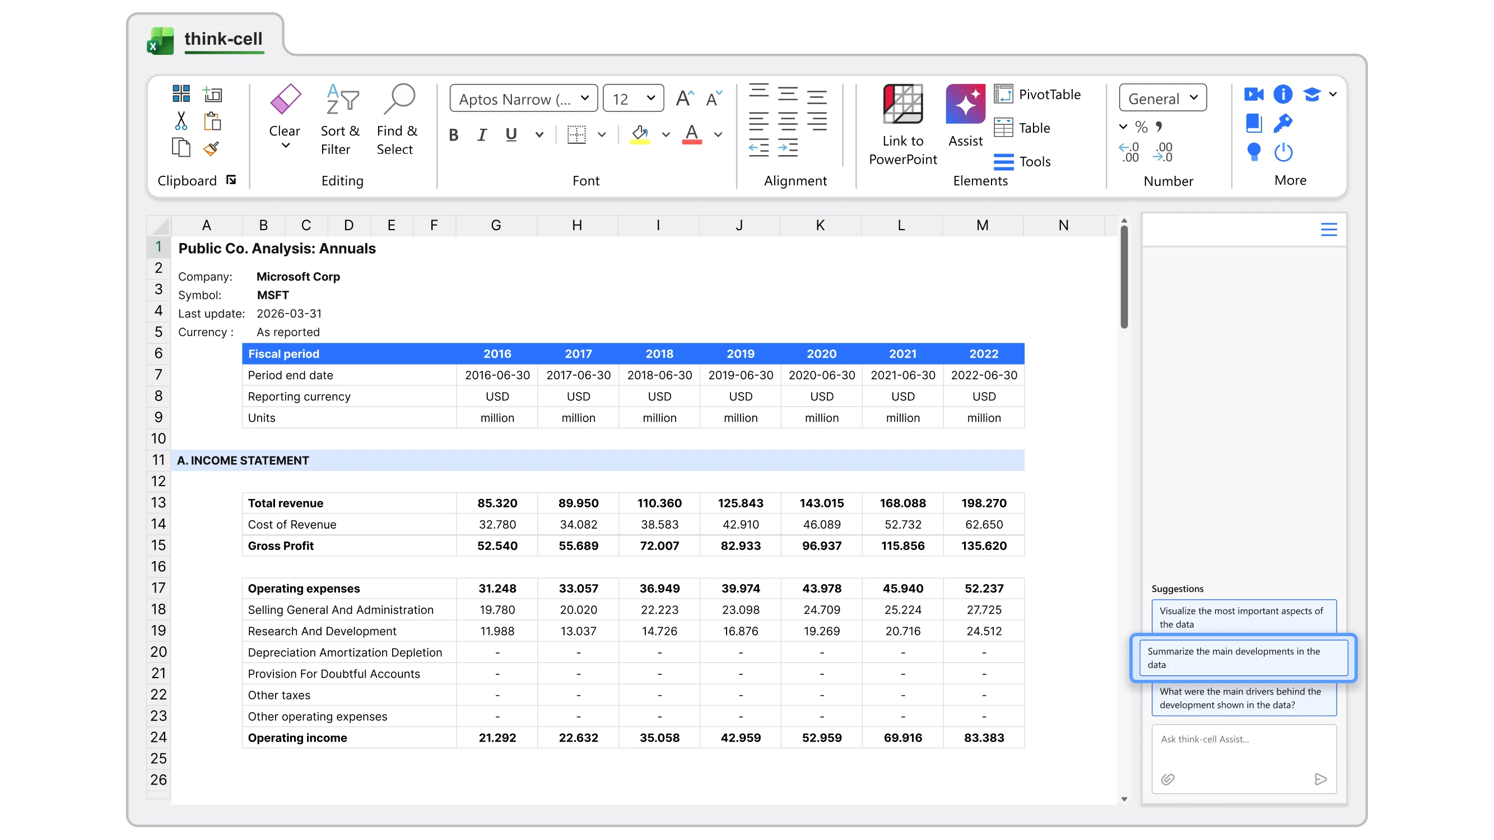Expand the borders dropdown arrow
Viewport: 1494px width, 840px height.
pyautogui.click(x=602, y=135)
